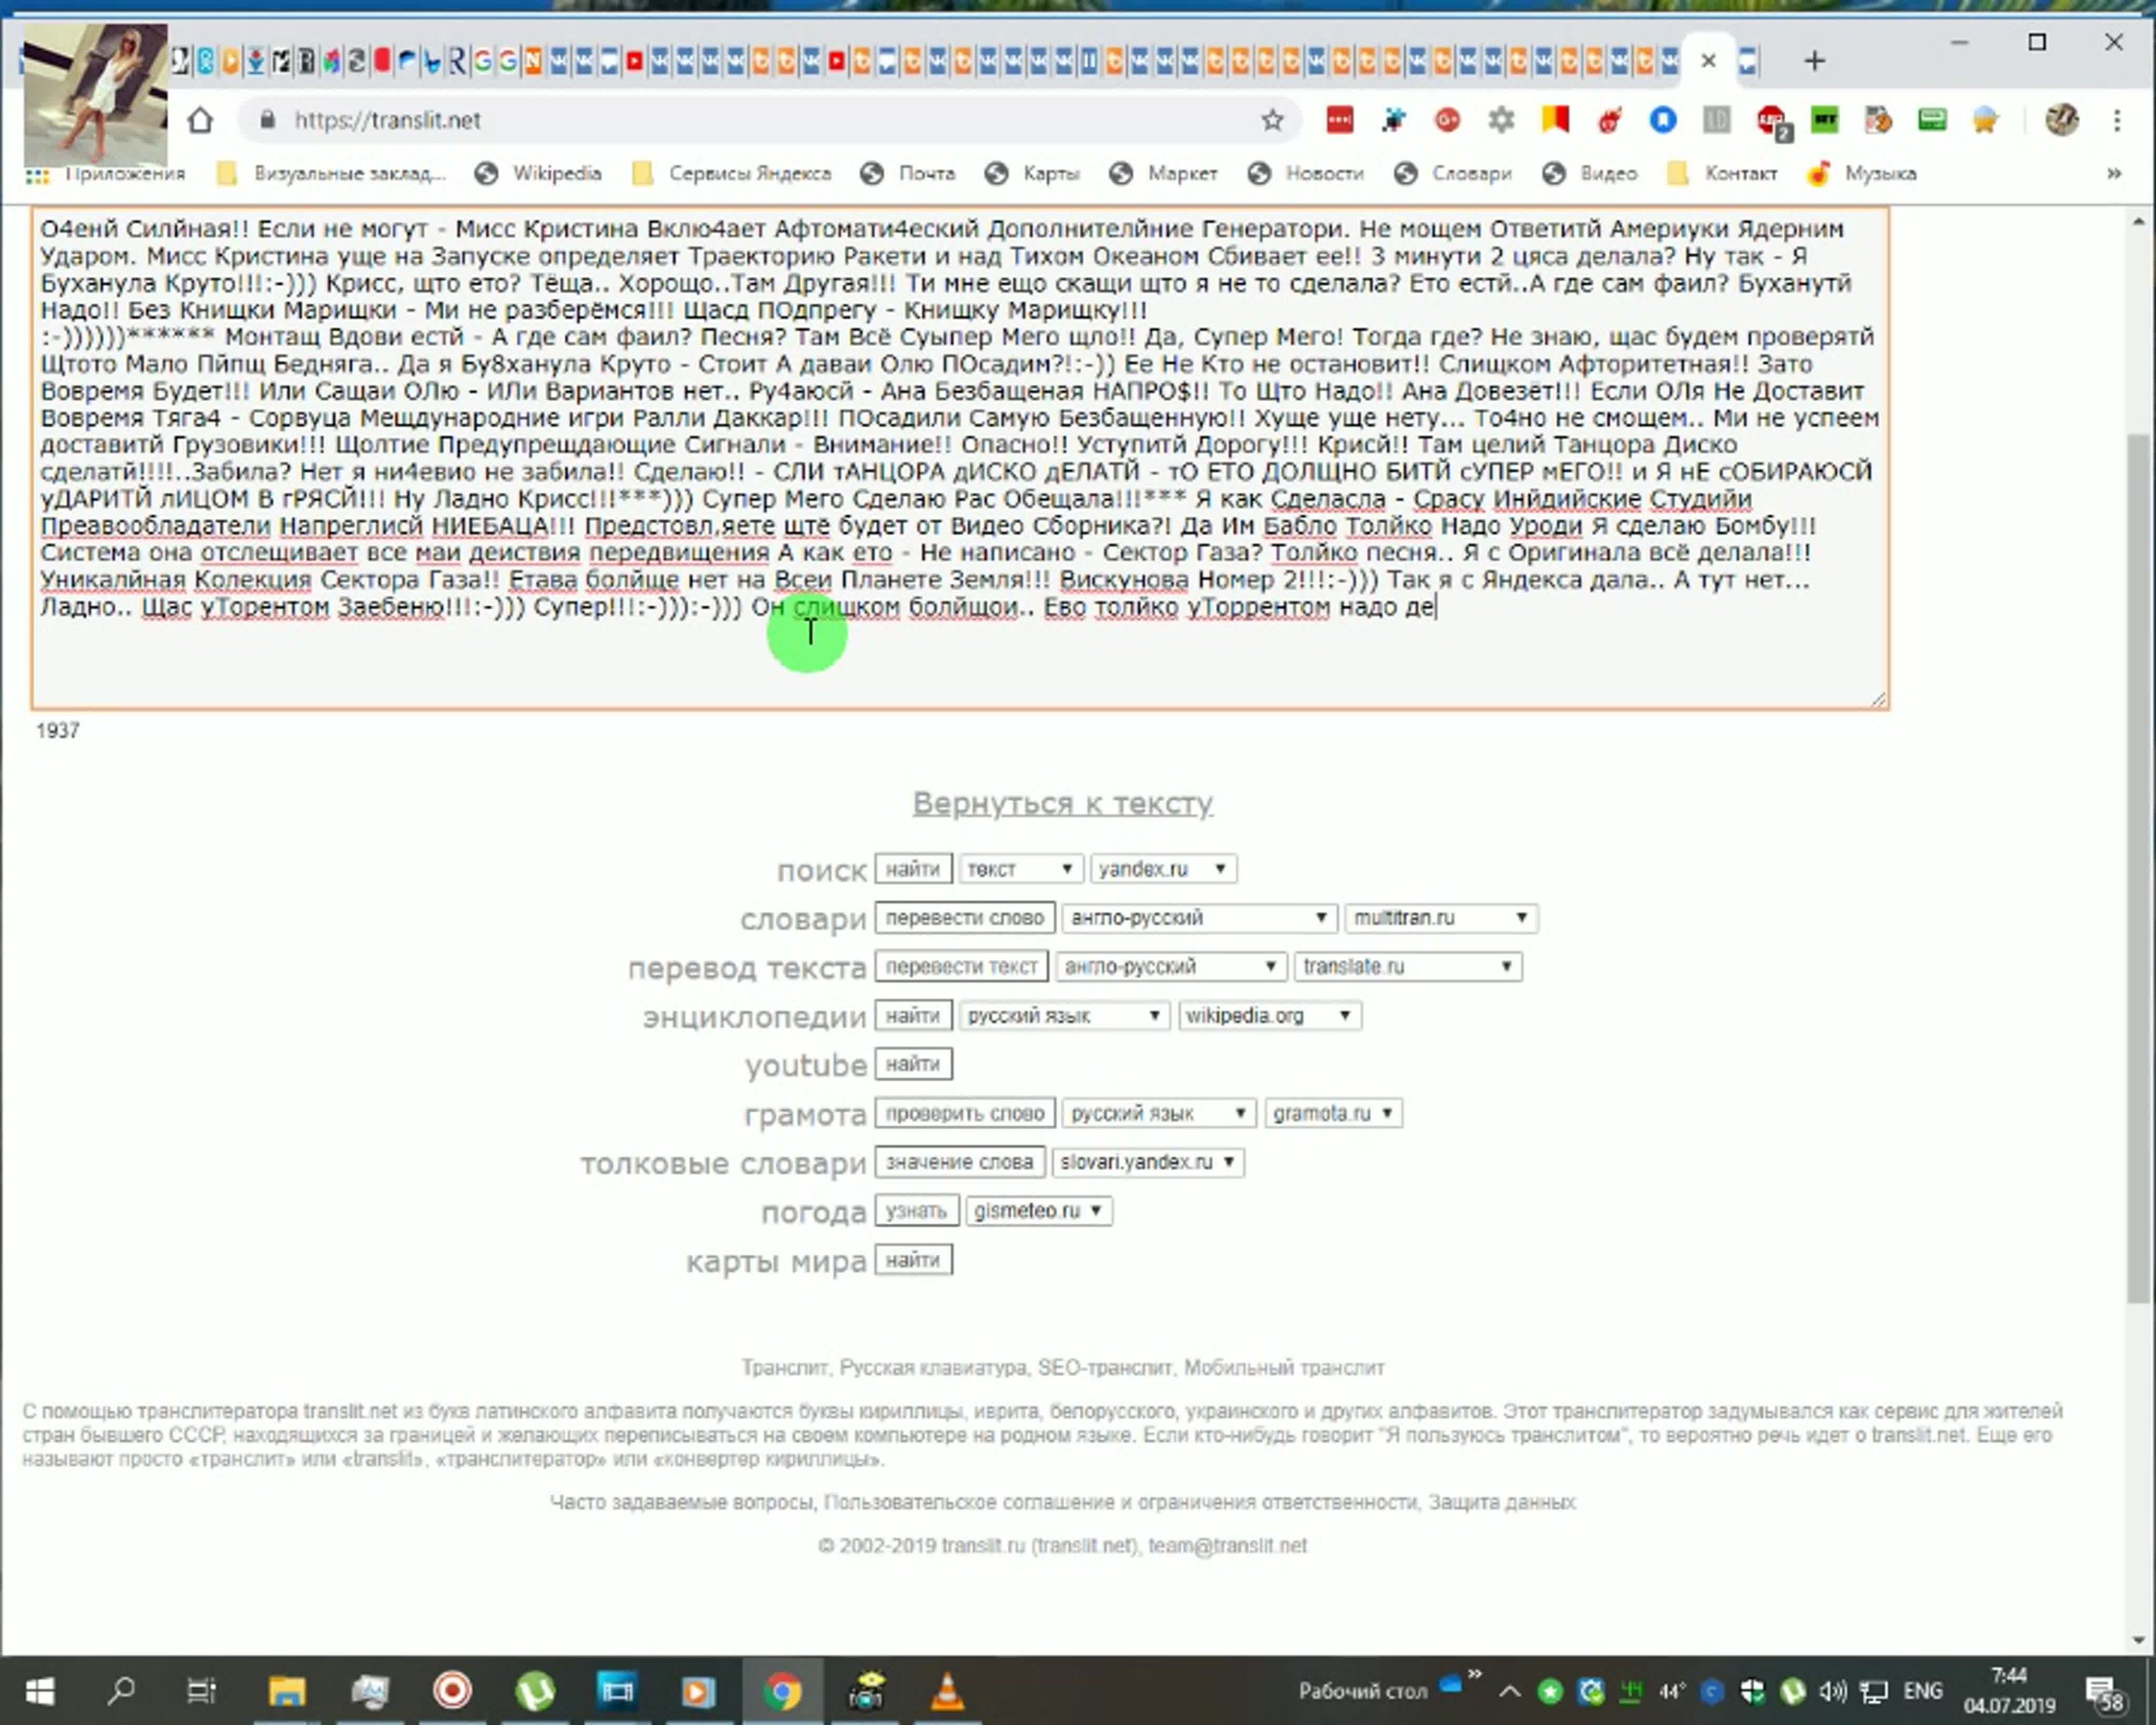Open the Словари bookmark

point(1471,174)
